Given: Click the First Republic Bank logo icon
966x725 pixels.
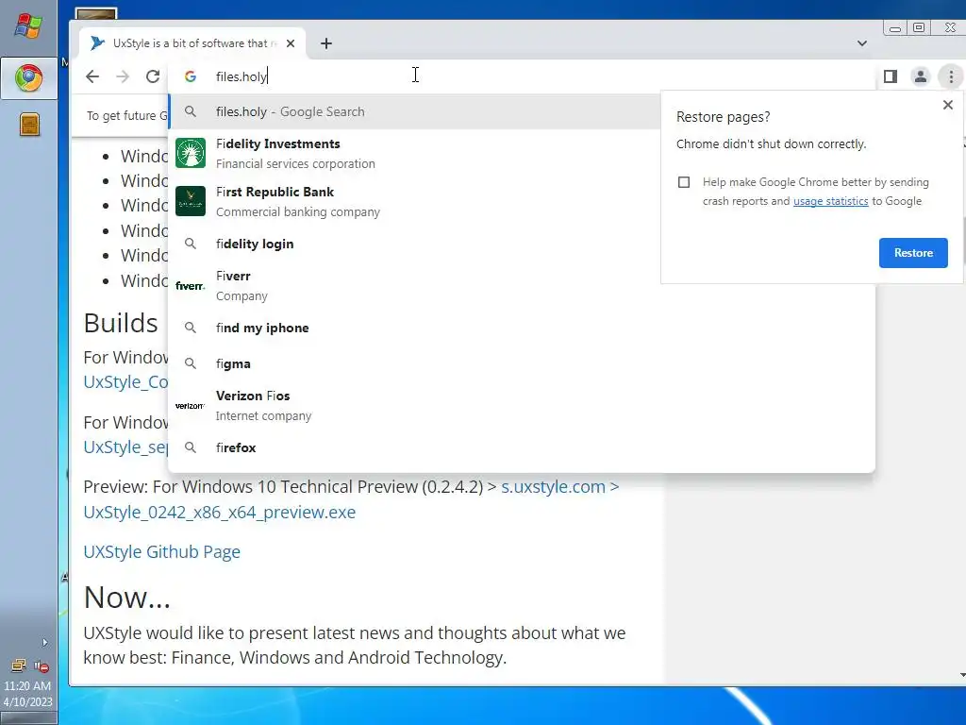Looking at the screenshot, I should point(191,201).
